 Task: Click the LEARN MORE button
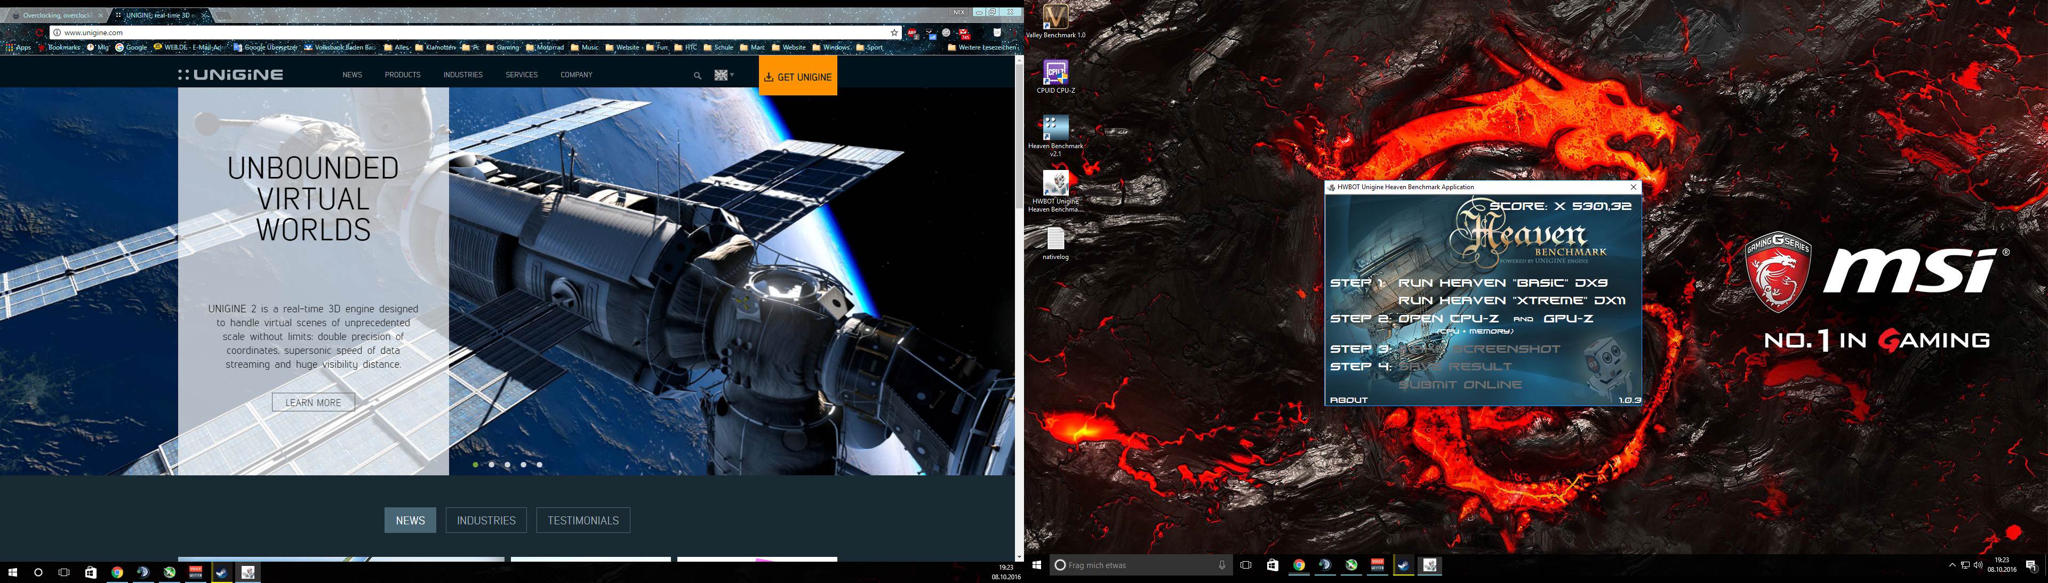point(313,402)
